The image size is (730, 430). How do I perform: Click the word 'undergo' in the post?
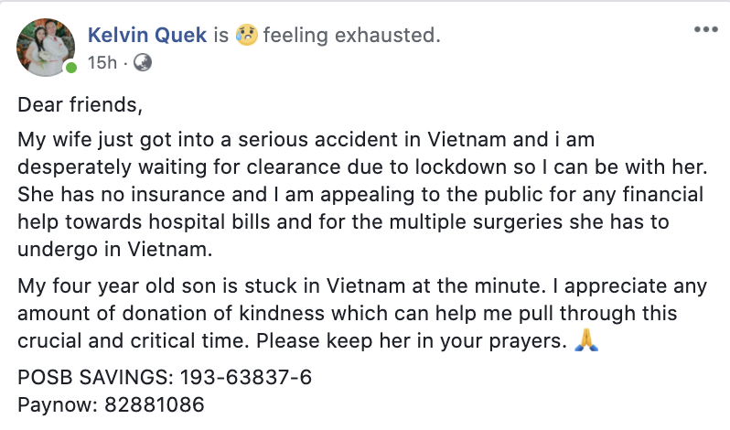click(x=54, y=247)
